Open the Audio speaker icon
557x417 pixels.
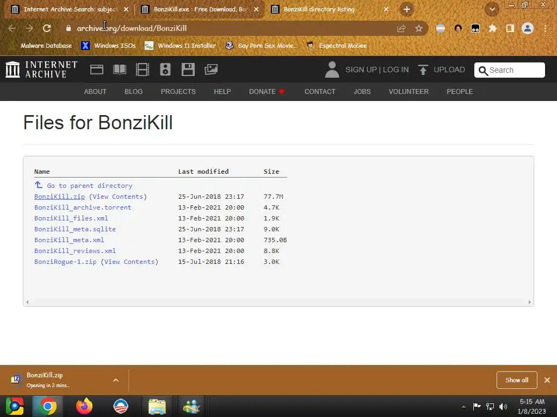(165, 69)
